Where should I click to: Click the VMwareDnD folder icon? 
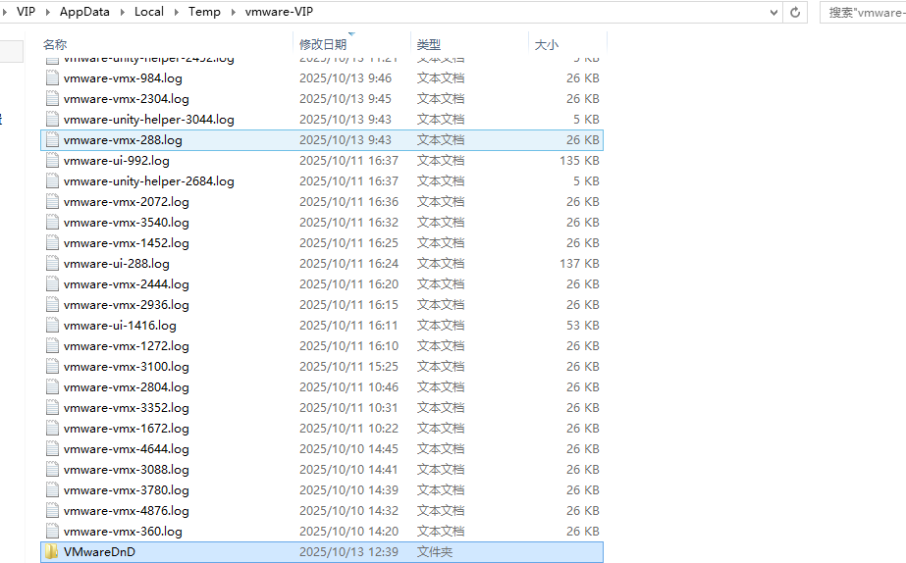52,552
